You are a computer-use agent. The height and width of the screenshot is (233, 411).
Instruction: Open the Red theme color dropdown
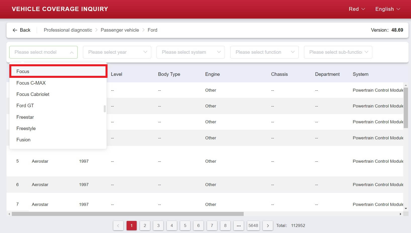pos(357,9)
